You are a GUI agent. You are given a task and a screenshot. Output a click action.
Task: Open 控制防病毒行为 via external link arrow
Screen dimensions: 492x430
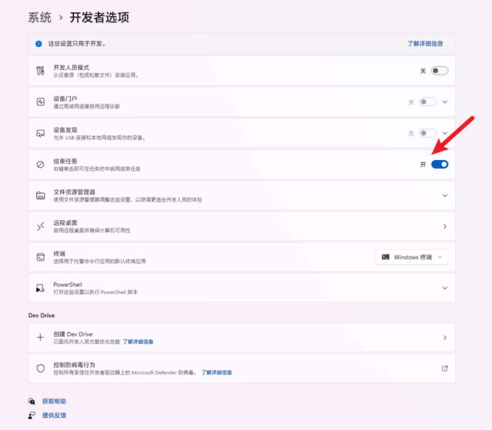(445, 368)
